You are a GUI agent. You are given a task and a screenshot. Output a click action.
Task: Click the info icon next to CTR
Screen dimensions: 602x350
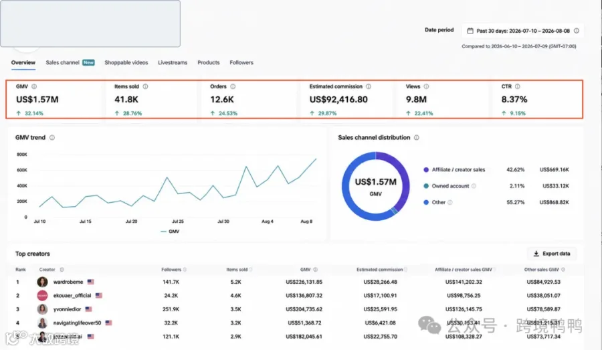point(518,86)
